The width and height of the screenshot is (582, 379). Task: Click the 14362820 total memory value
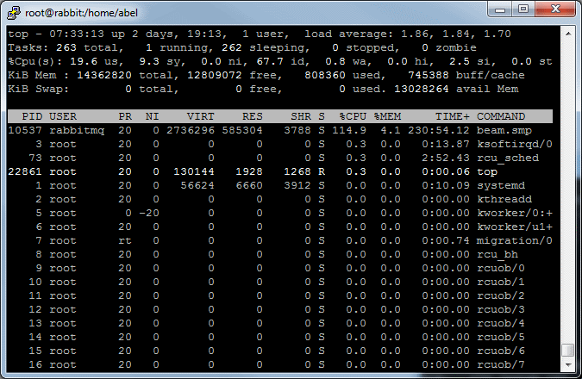pyautogui.click(x=104, y=75)
